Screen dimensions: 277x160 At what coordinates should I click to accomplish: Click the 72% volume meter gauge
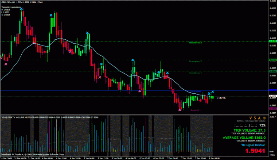[x=250, y=126]
